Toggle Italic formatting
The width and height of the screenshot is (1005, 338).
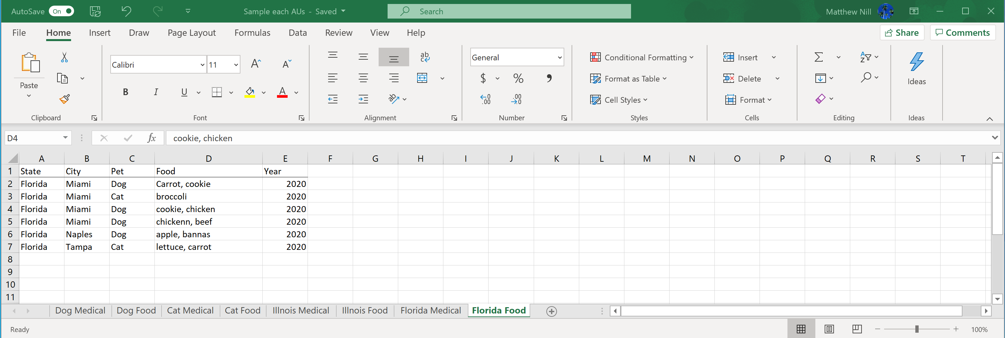(x=156, y=92)
